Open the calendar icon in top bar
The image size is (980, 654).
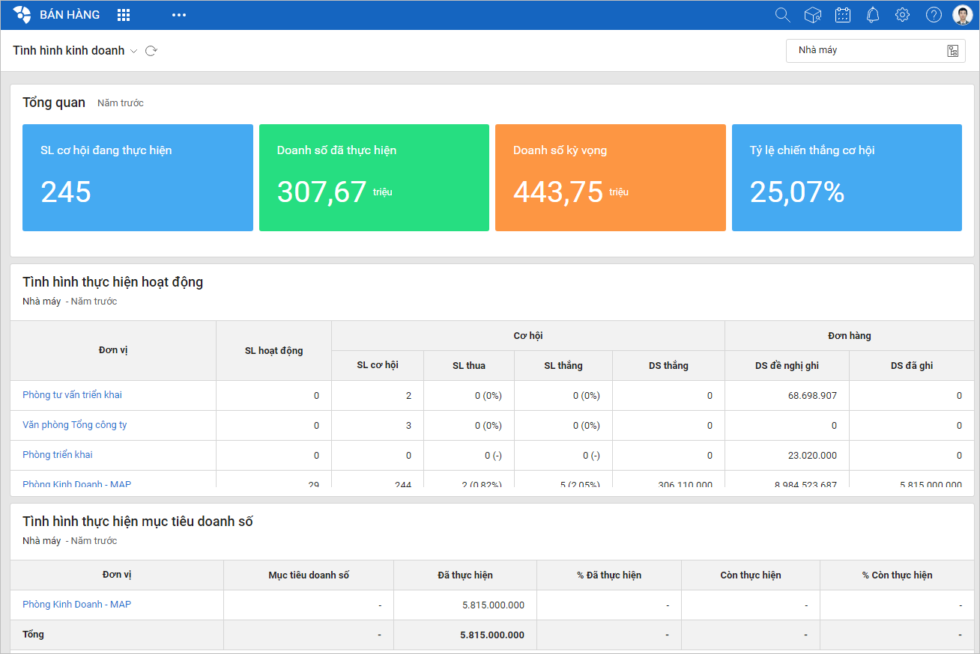pyautogui.click(x=843, y=15)
